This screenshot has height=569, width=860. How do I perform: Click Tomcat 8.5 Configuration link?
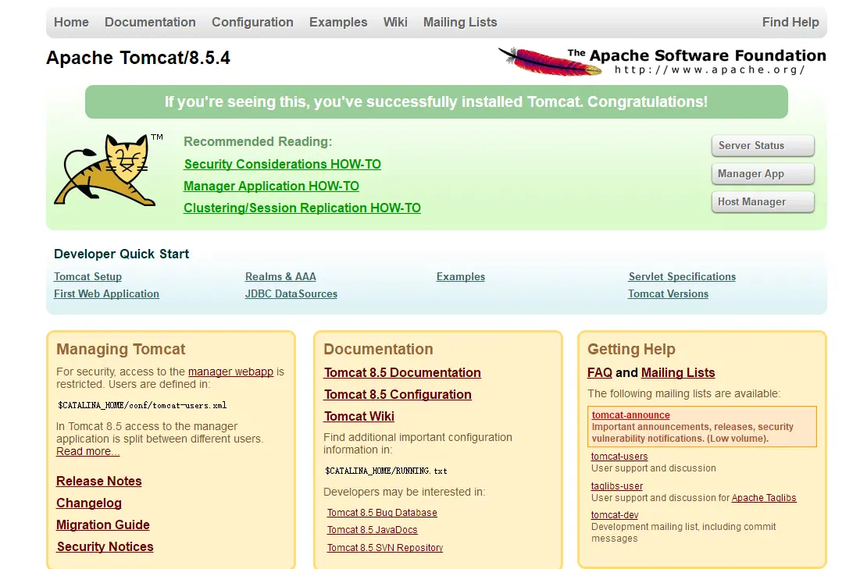[x=398, y=395]
